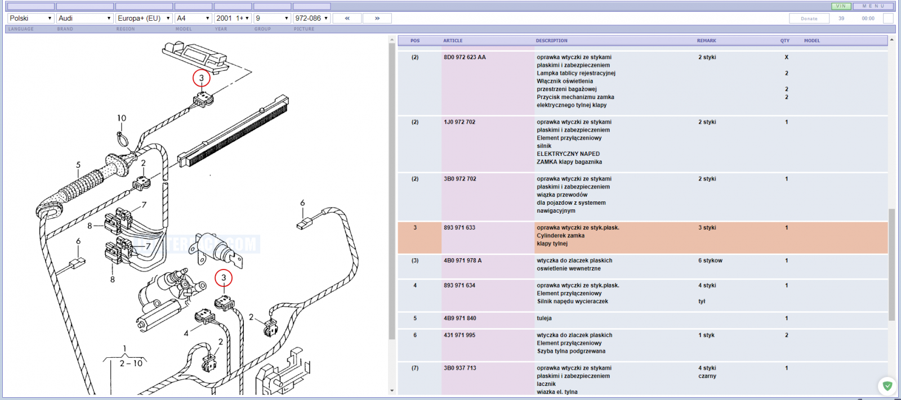The width and height of the screenshot is (901, 400).
Task: Open the Year dropdown showing 2001 1+
Action: 233,19
